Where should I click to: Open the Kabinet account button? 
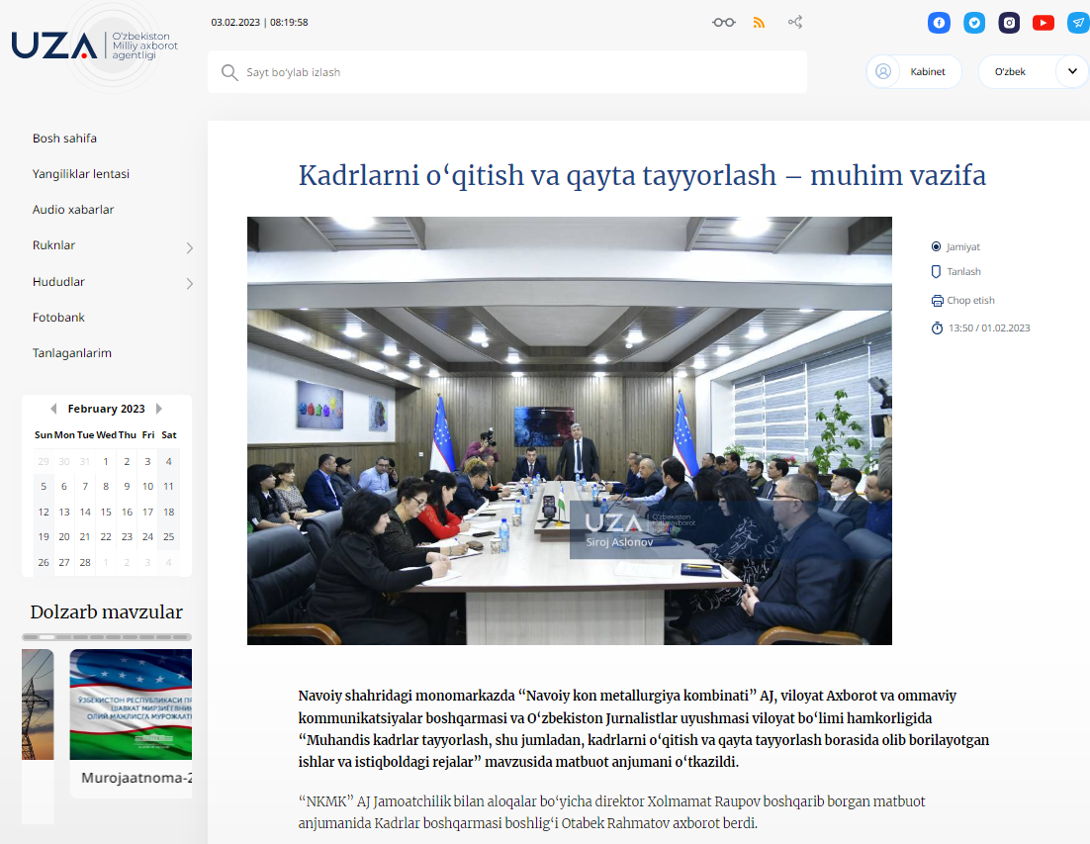914,72
